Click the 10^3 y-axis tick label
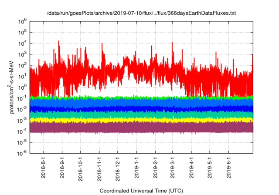The image size is (279, 195). pyautogui.click(x=22, y=54)
